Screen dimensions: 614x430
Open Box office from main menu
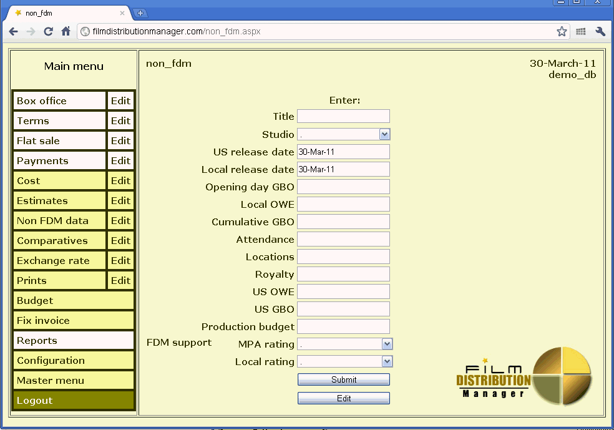pos(59,101)
